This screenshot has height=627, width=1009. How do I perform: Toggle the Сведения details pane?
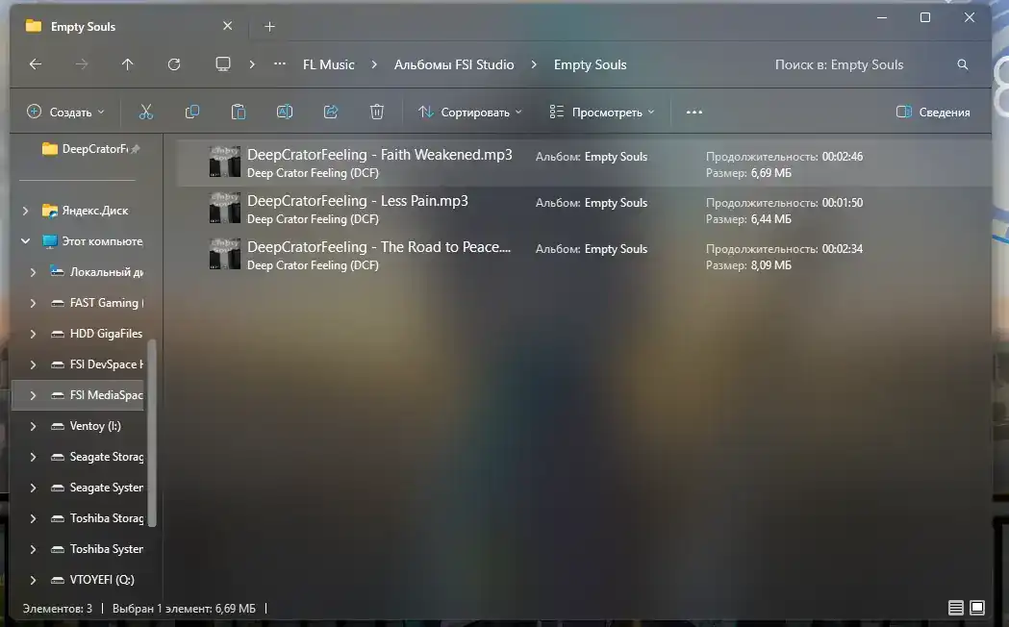coord(932,112)
